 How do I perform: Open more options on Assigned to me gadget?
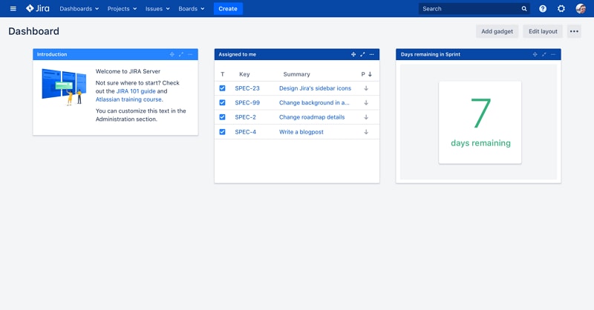372,54
